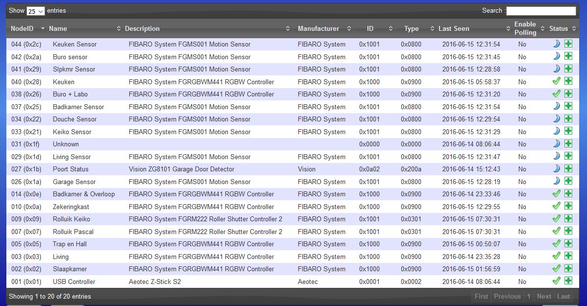This screenshot has width=587, height=306.
Task: Select 'Douche Sensor' name cell
Action: (x=74, y=119)
